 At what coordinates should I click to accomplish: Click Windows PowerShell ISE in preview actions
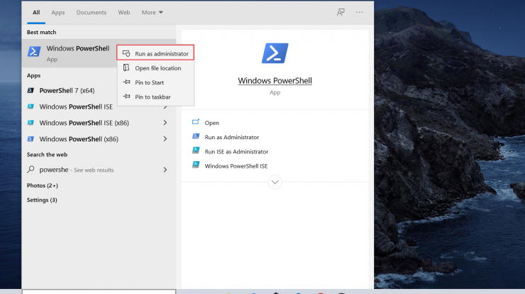pos(236,166)
